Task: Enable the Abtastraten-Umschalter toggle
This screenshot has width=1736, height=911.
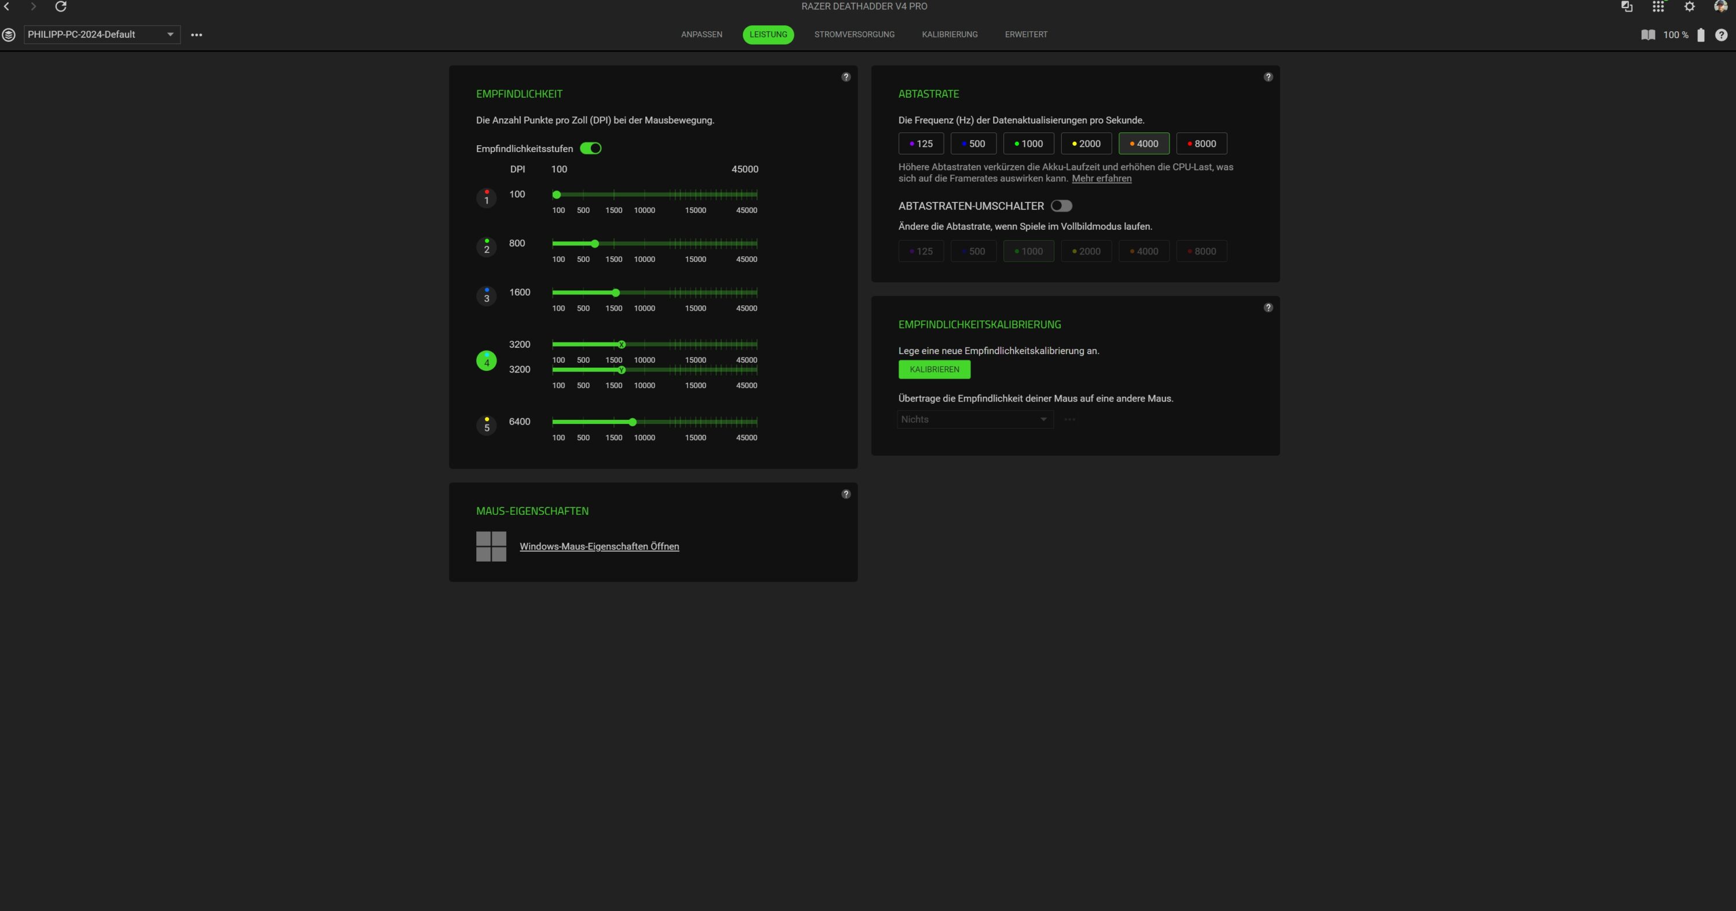Action: (x=1061, y=206)
